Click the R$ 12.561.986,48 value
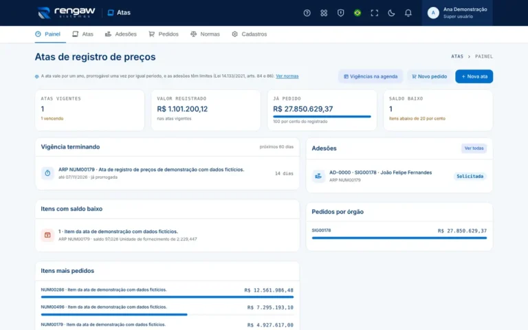The image size is (528, 330). pos(269,290)
